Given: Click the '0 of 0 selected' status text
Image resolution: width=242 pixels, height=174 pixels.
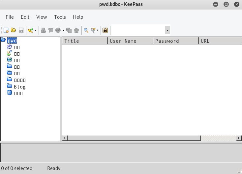Looking at the screenshot, I should [x=17, y=168].
